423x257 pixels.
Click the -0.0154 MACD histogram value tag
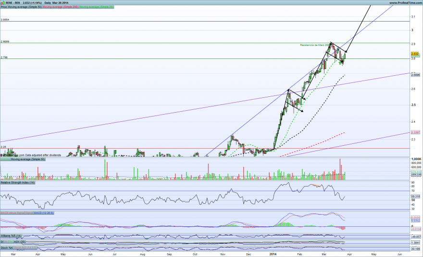tap(416, 229)
